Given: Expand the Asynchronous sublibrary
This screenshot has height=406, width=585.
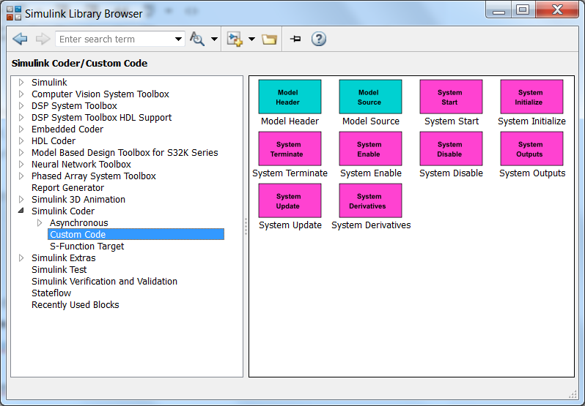Looking at the screenshot, I should [40, 223].
